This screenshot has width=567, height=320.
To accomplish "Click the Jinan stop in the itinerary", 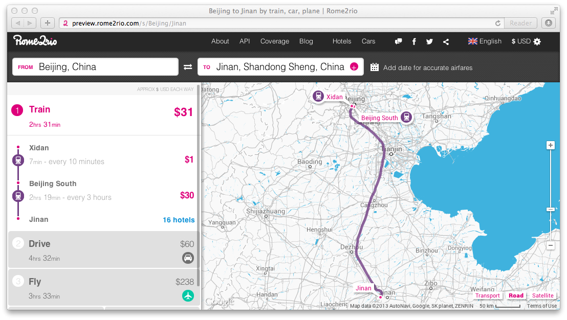I will (x=39, y=219).
